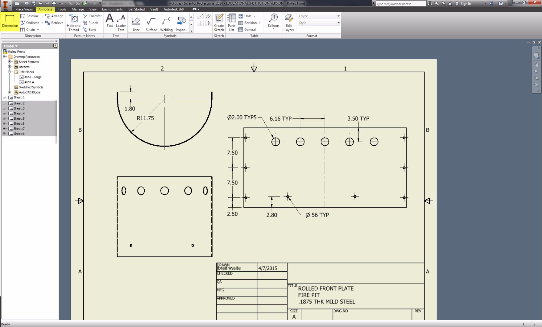Click the Undo button
542x327 pixels.
(41, 3)
